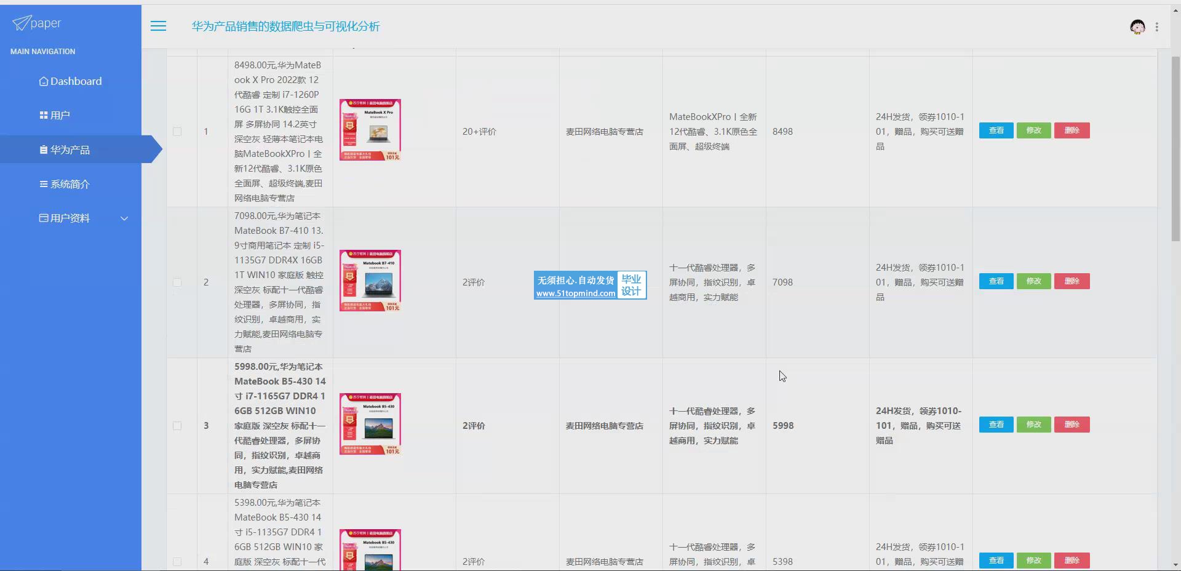Click 麦田网络电脑专营店 in row 3
Image resolution: width=1181 pixels, height=571 pixels.
click(605, 426)
